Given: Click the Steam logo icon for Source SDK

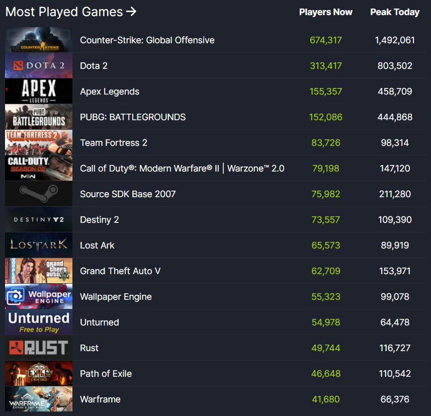Looking at the screenshot, I should 39,194.
